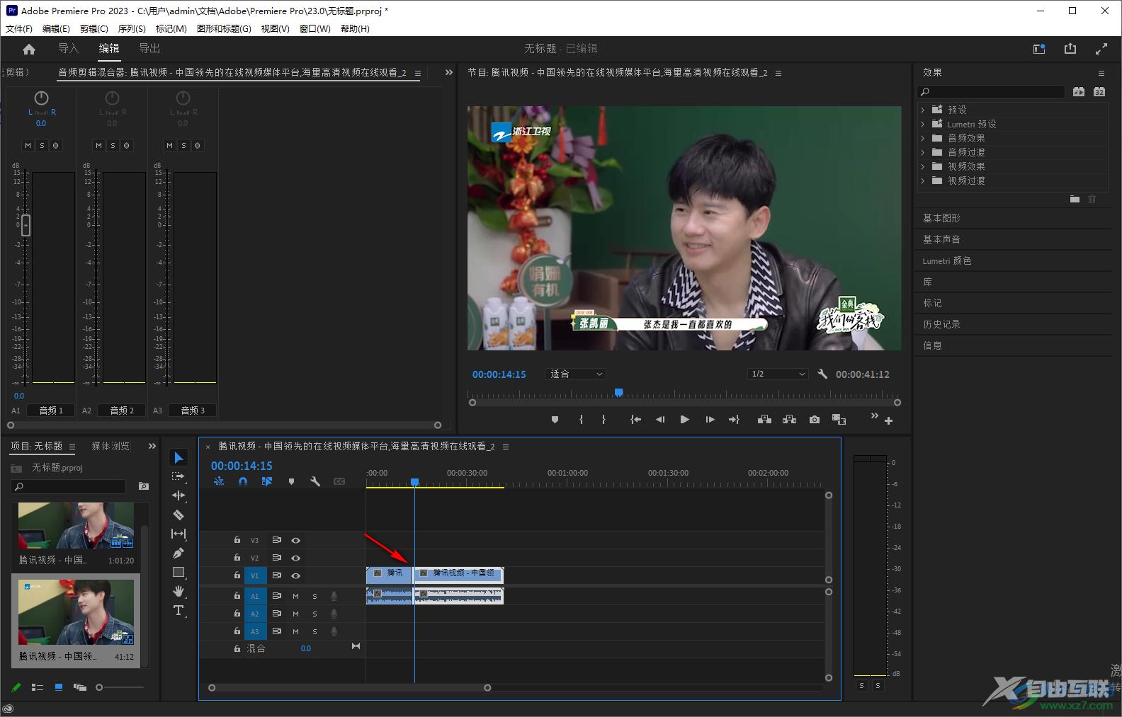The image size is (1122, 717).
Task: Click the project thumbnail zoom slider
Action: tap(99, 687)
